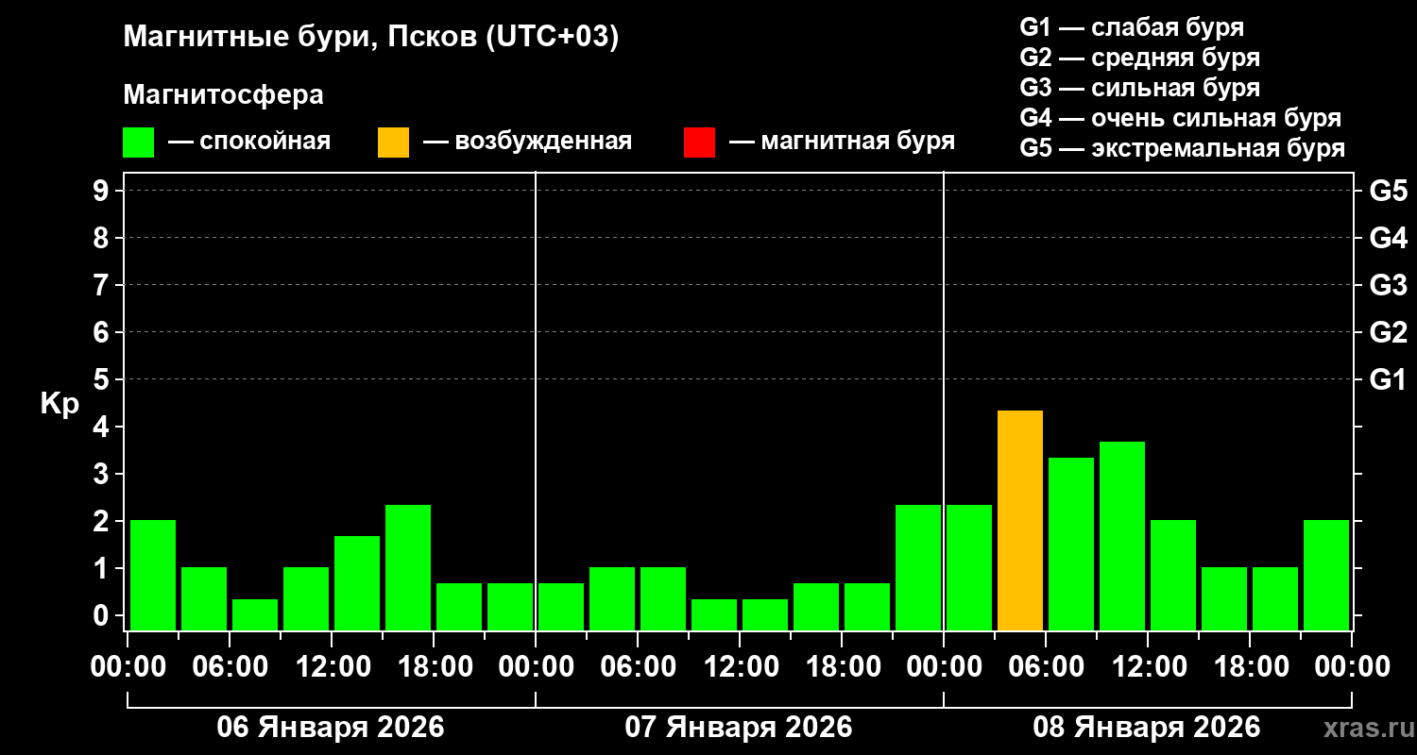This screenshot has height=755, width=1417.
Task: Click 08 January bar for 12:00–15:00
Action: click(x=1173, y=575)
